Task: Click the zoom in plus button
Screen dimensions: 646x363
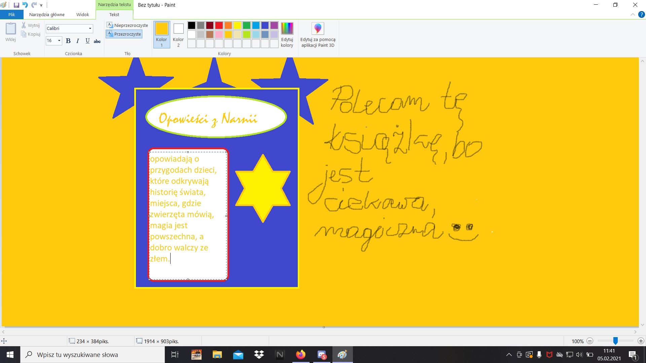Action: tap(641, 341)
